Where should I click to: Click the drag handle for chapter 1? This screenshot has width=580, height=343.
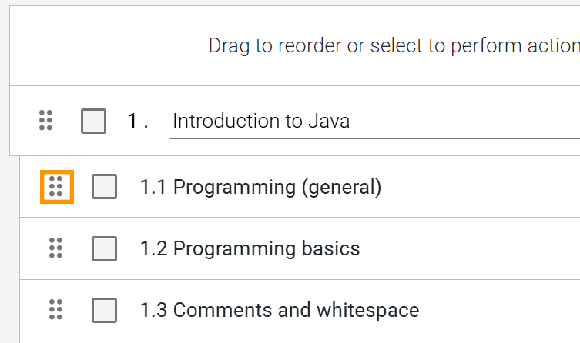pyautogui.click(x=46, y=121)
